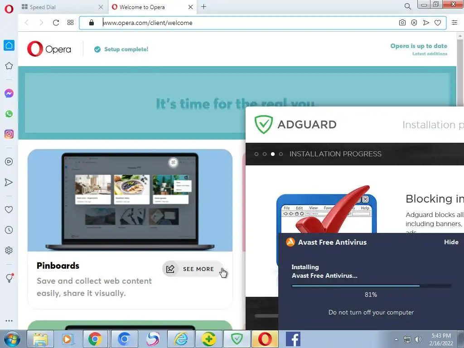Open the Player icon in sidebar
This screenshot has height=348, width=464.
tap(9, 162)
